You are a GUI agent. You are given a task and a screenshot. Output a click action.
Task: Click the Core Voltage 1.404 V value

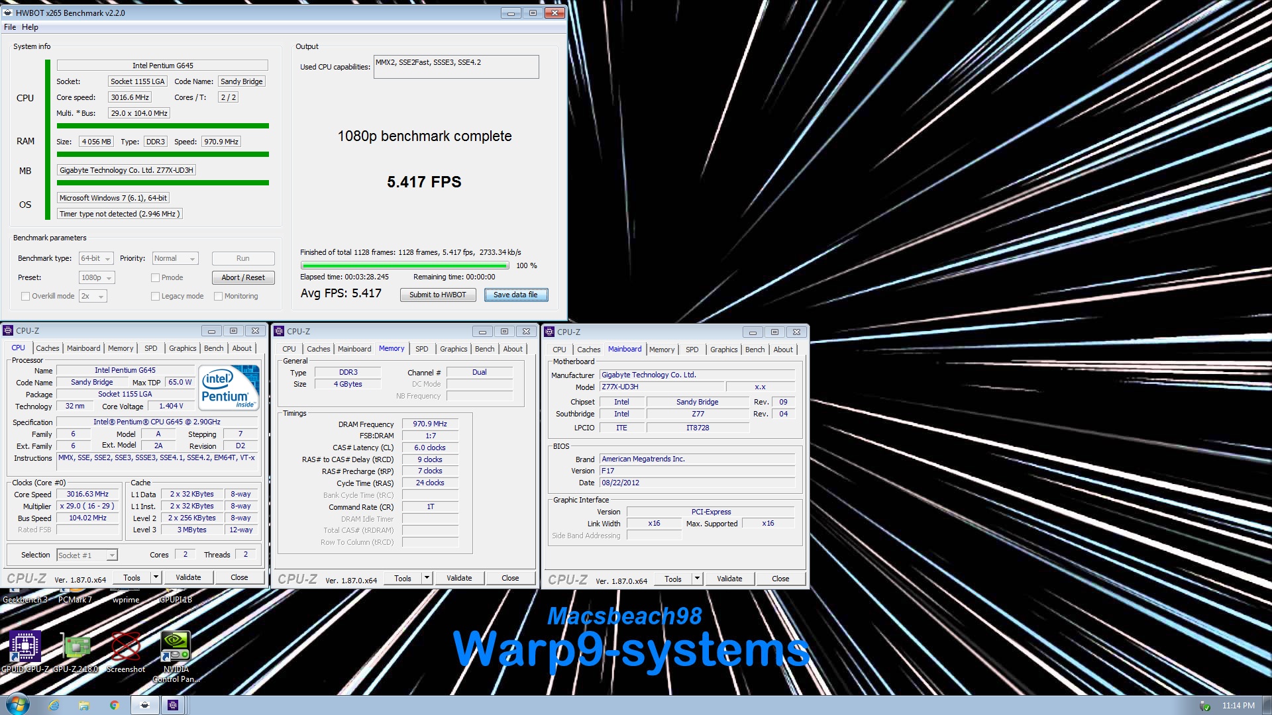pyautogui.click(x=171, y=406)
